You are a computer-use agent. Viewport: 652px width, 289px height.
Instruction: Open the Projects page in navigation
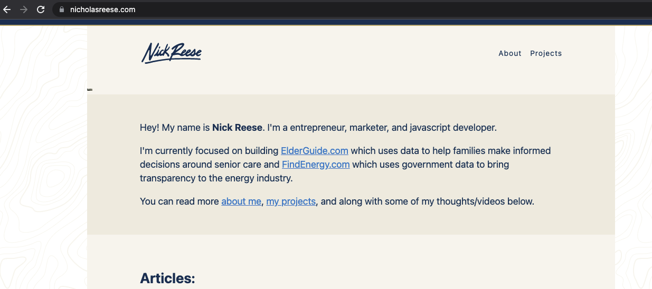546,53
